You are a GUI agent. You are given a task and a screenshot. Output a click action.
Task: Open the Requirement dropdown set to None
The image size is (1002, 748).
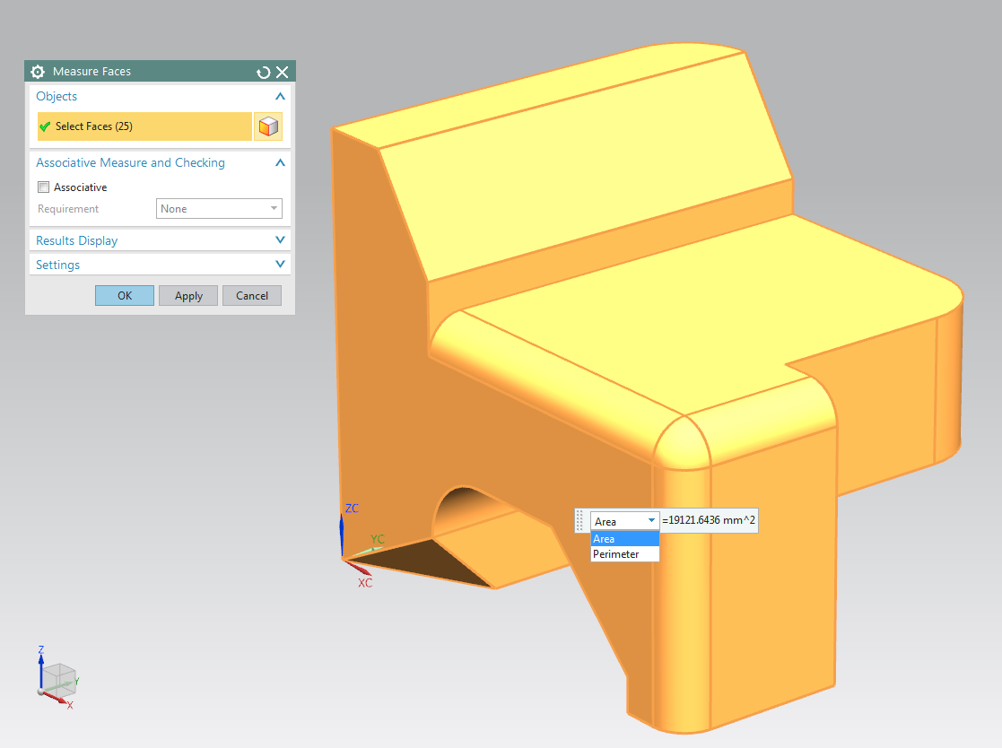(219, 209)
